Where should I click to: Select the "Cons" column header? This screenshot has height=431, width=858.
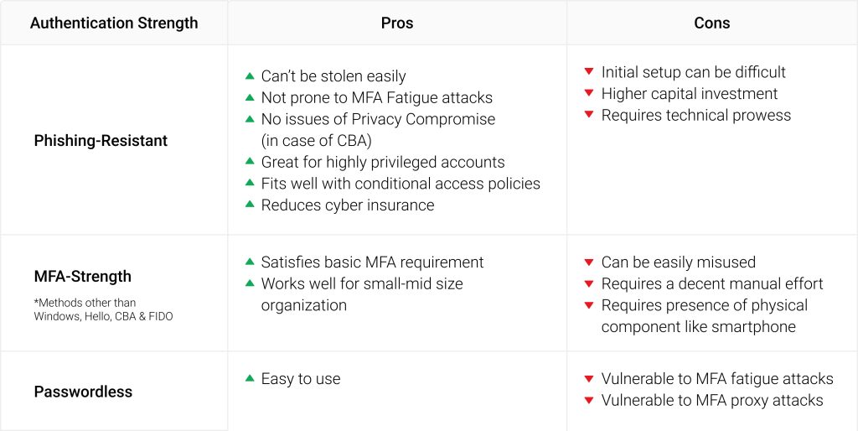coord(712,23)
